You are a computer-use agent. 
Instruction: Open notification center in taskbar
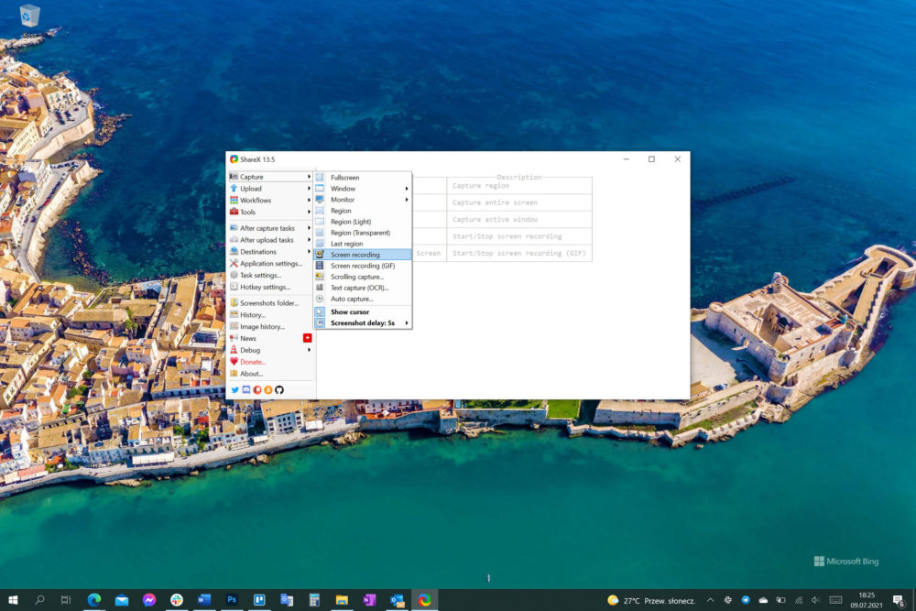pos(899,600)
